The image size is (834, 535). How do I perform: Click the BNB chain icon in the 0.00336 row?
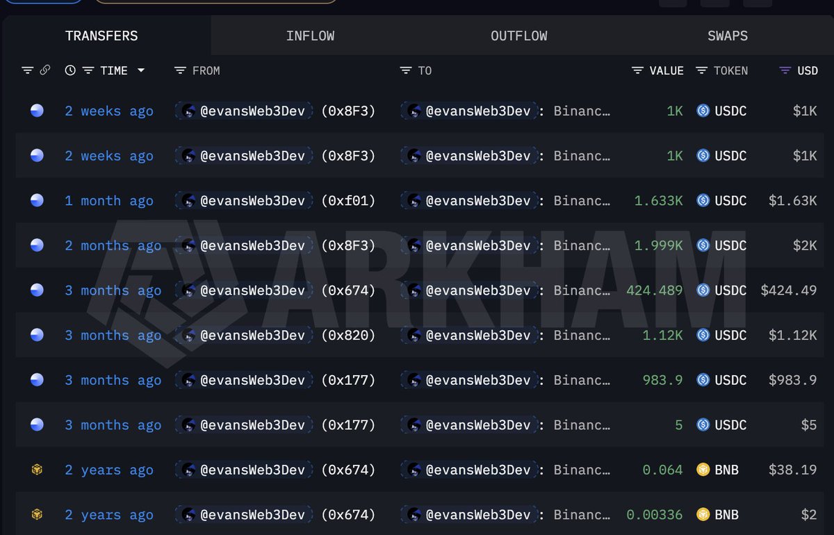[x=37, y=514]
